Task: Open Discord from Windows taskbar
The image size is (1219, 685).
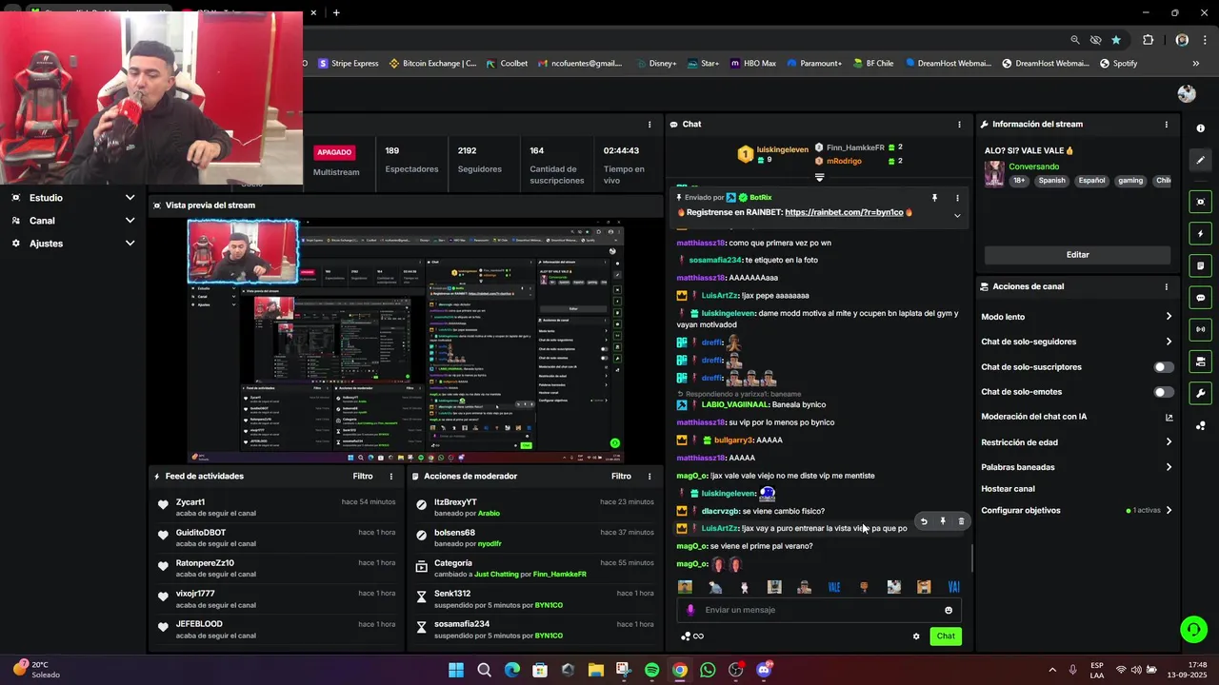Action: (x=764, y=670)
